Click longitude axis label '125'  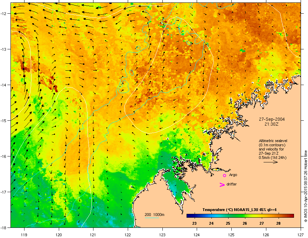[x=231, y=234]
